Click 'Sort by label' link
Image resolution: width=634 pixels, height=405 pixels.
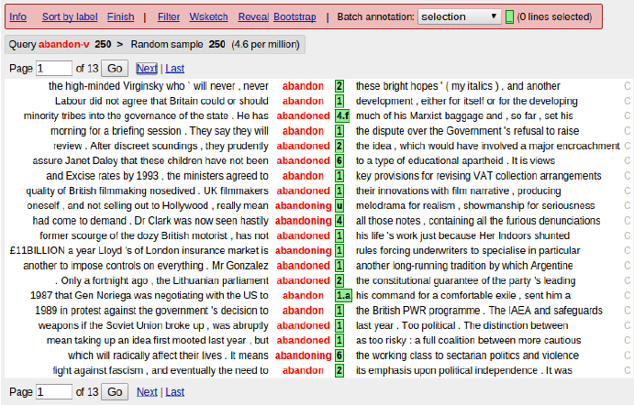(x=69, y=17)
